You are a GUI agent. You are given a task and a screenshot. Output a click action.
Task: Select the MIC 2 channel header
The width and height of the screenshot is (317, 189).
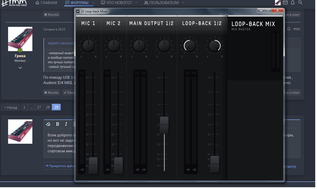(x=114, y=23)
